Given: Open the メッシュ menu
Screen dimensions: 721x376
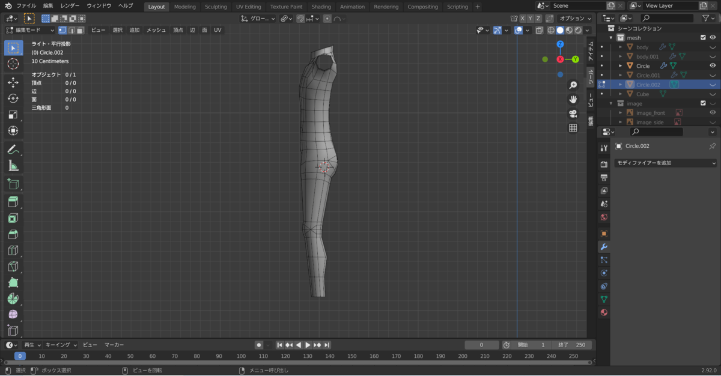Looking at the screenshot, I should [x=156, y=30].
